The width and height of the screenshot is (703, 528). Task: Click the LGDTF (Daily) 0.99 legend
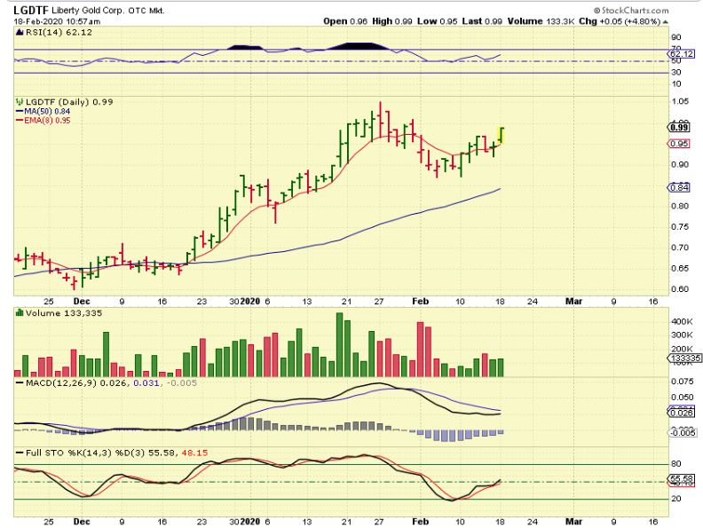click(69, 102)
